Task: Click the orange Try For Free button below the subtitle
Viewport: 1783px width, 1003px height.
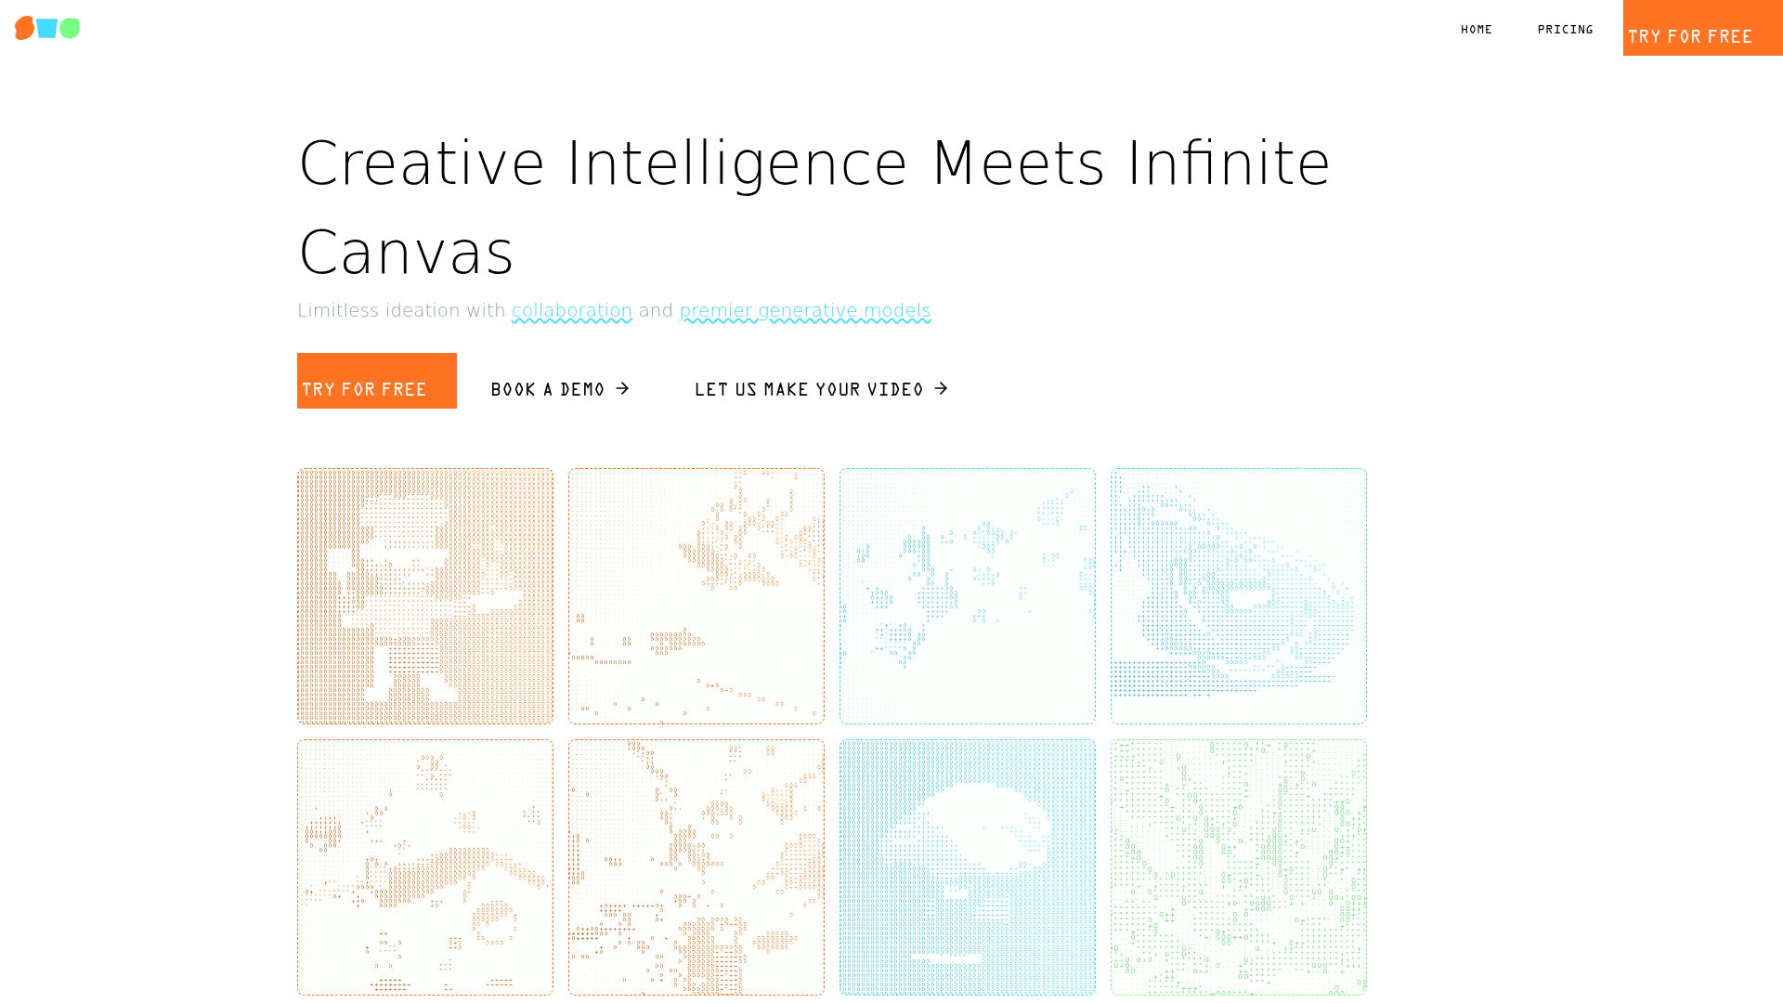Action: pos(376,381)
